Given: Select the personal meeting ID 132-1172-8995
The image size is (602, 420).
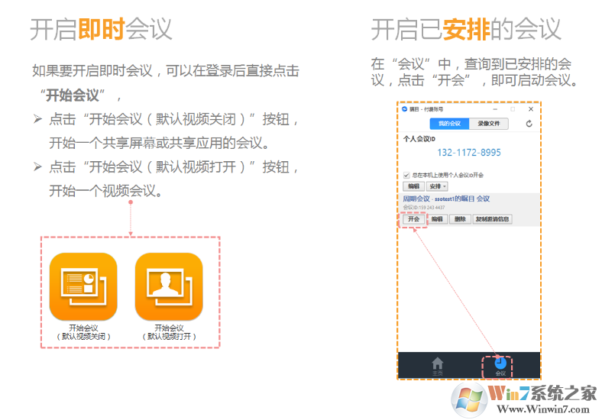Looking at the screenshot, I should (x=469, y=153).
